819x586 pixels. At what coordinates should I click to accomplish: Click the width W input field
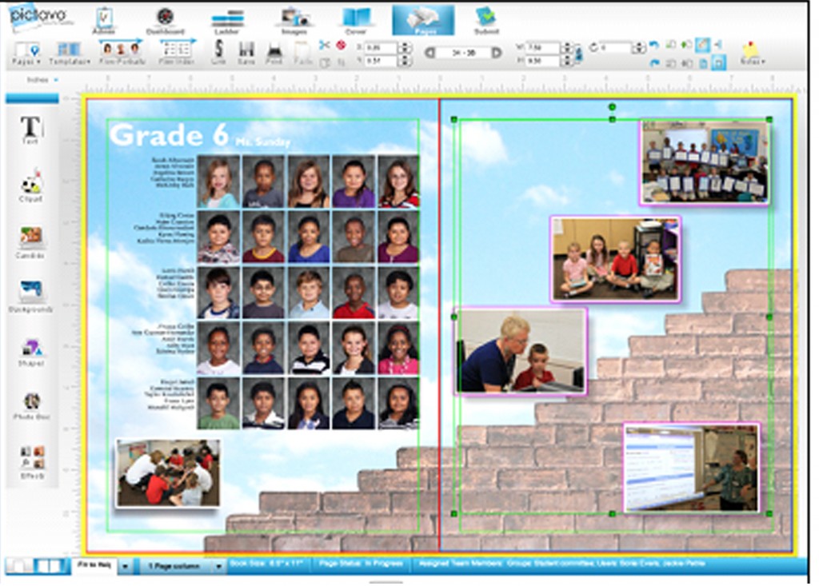tap(543, 47)
